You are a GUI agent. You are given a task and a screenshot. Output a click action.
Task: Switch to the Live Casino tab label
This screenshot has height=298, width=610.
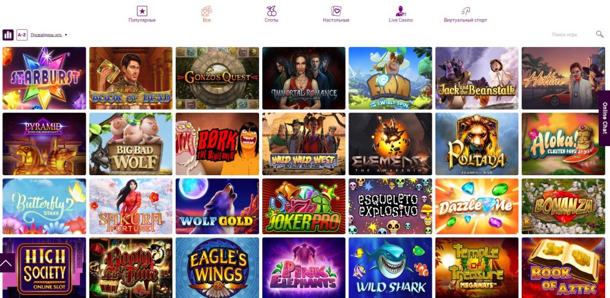click(x=401, y=20)
